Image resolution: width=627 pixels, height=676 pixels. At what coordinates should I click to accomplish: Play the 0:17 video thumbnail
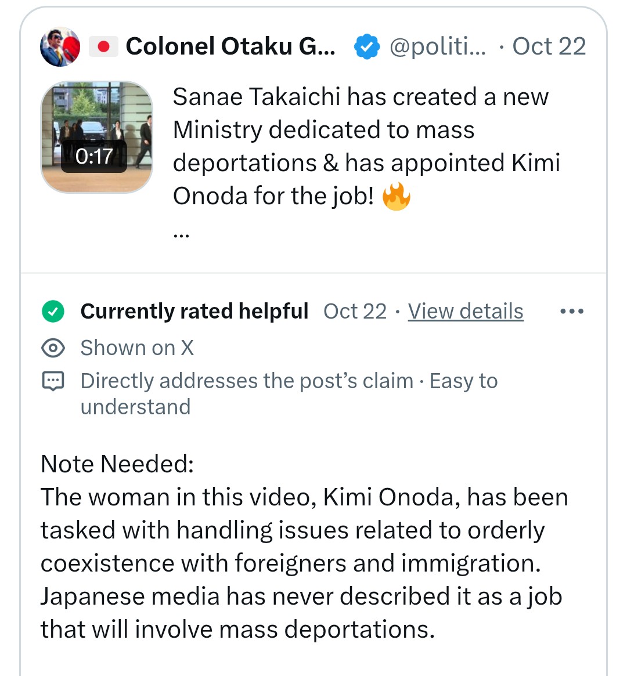click(96, 137)
